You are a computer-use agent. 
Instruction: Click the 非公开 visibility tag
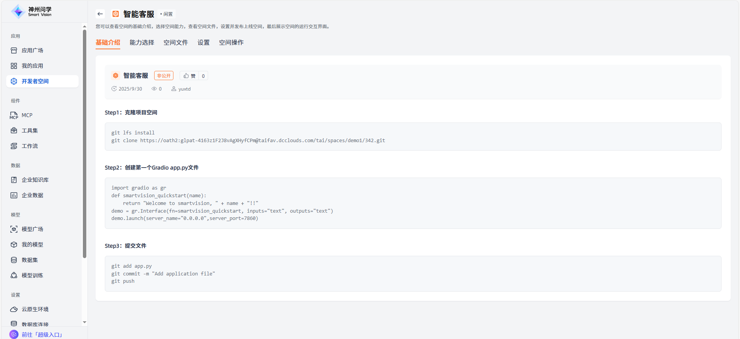click(x=164, y=76)
